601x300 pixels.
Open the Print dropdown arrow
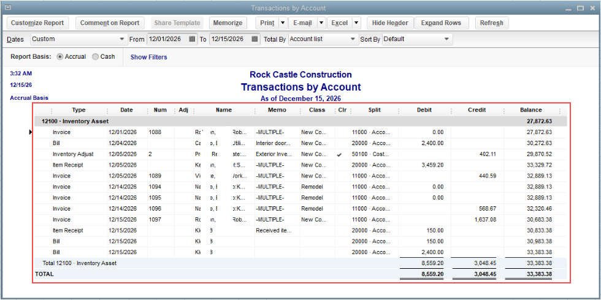coord(283,23)
